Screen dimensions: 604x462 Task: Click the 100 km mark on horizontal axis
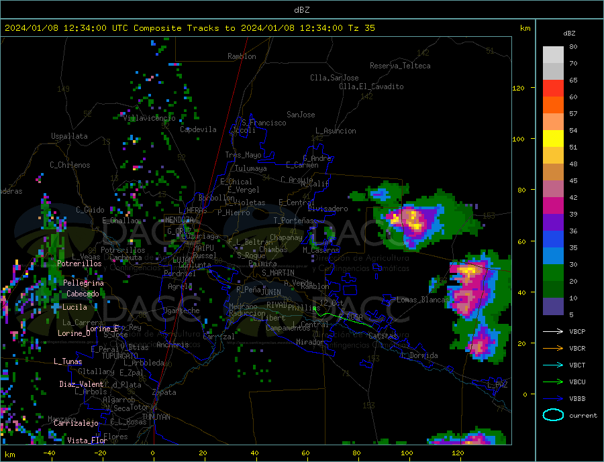(407, 453)
